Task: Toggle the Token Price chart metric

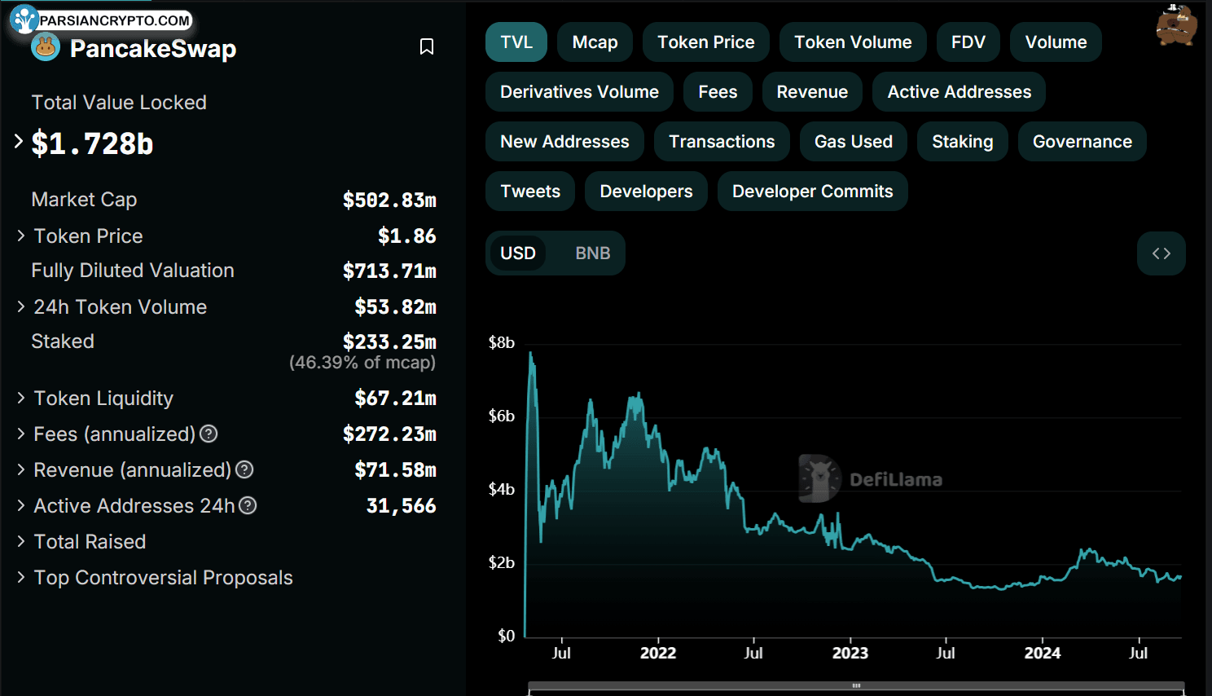Action: tap(706, 42)
